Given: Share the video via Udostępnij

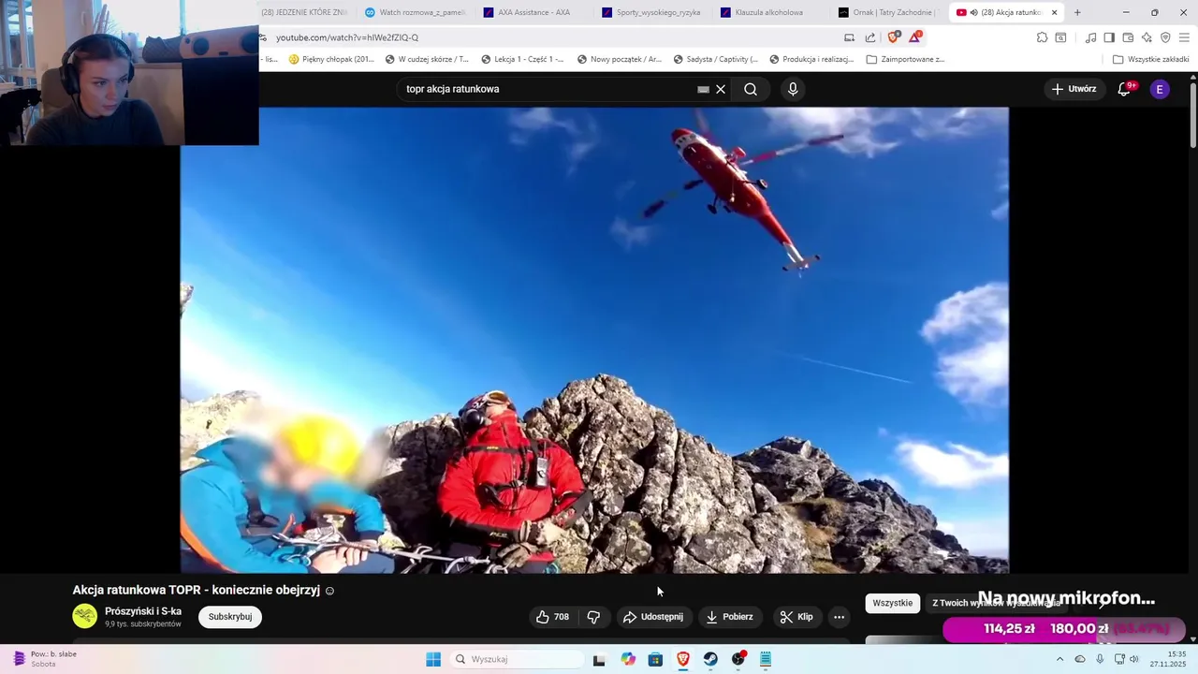Looking at the screenshot, I should click(653, 617).
